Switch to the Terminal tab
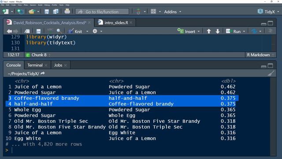282x159 pixels. tap(35, 65)
